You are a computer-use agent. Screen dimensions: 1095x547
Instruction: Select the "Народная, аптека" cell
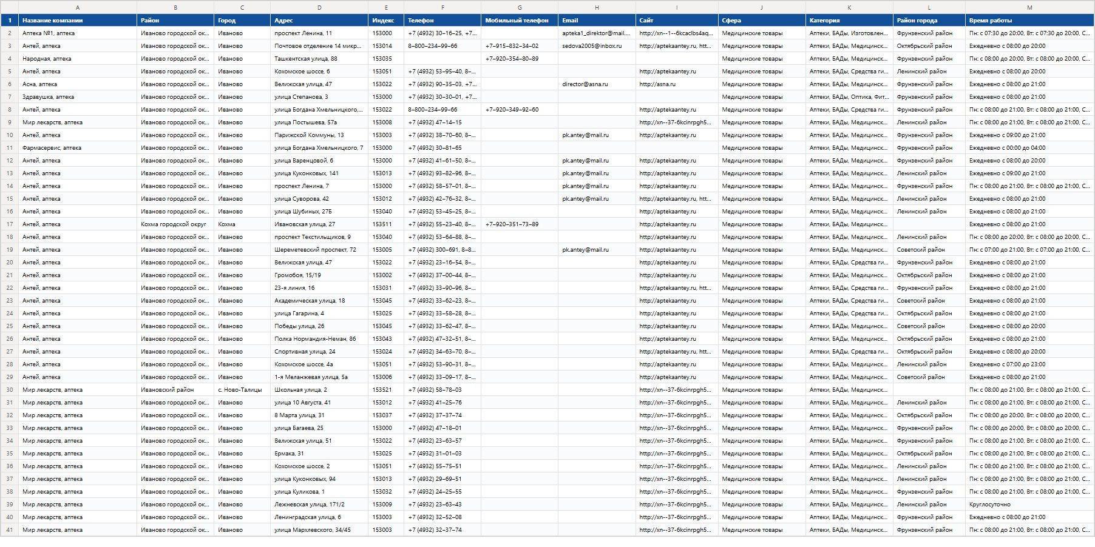[78, 59]
